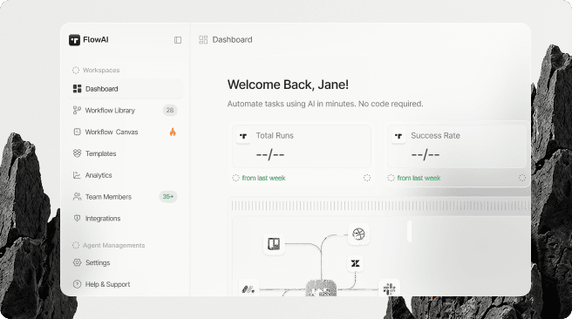This screenshot has height=319, width=572.
Task: Open Dashboard in the sidebar
Action: pyautogui.click(x=126, y=89)
